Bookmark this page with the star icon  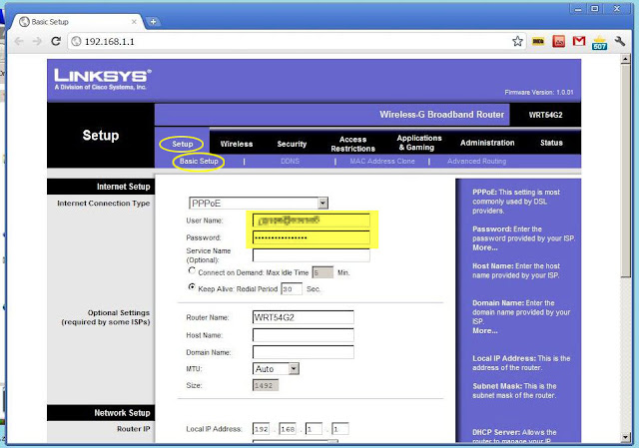(x=517, y=41)
